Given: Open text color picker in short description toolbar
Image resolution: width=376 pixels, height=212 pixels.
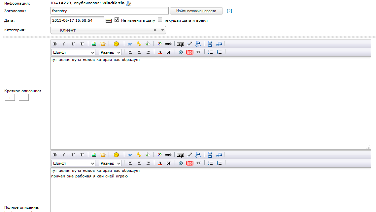Looking at the screenshot, I should 160,52.
